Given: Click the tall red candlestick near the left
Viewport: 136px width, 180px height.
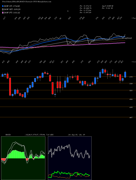Looking at the screenshot, I should click(x=10, y=86).
